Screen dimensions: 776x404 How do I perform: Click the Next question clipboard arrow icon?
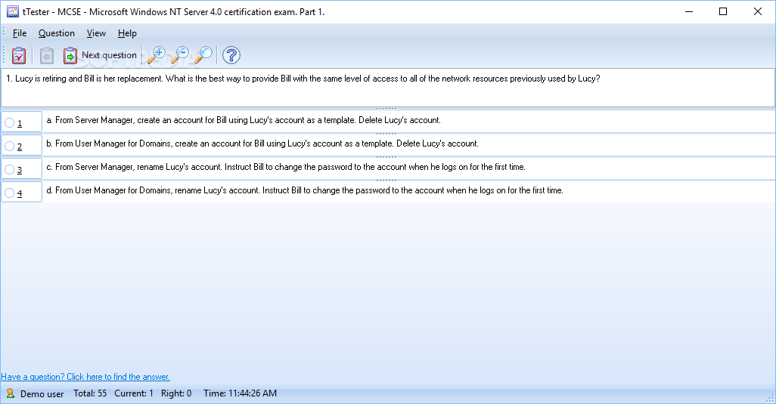(70, 55)
